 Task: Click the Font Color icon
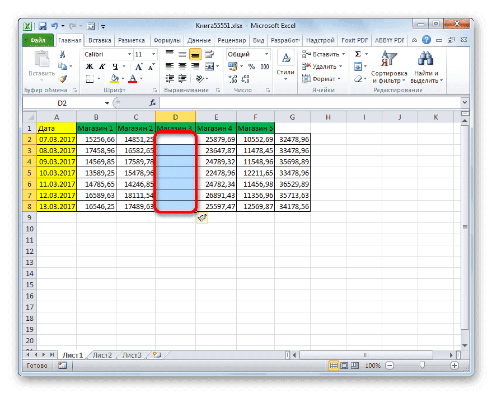[x=134, y=78]
